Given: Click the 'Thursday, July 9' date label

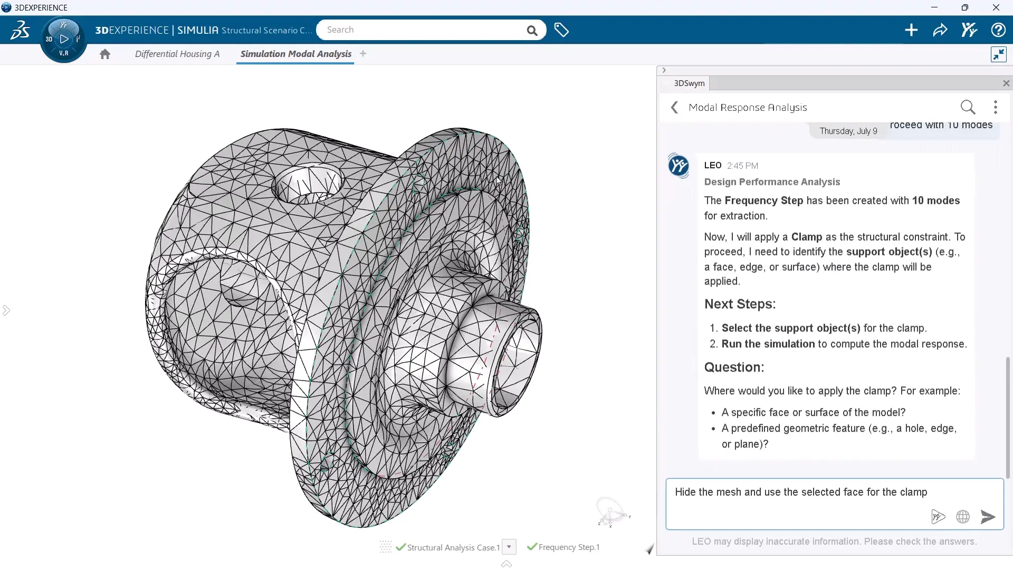Looking at the screenshot, I should (848, 131).
